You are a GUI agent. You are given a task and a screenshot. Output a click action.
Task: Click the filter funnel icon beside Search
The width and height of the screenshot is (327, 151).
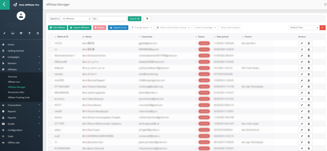point(147,19)
